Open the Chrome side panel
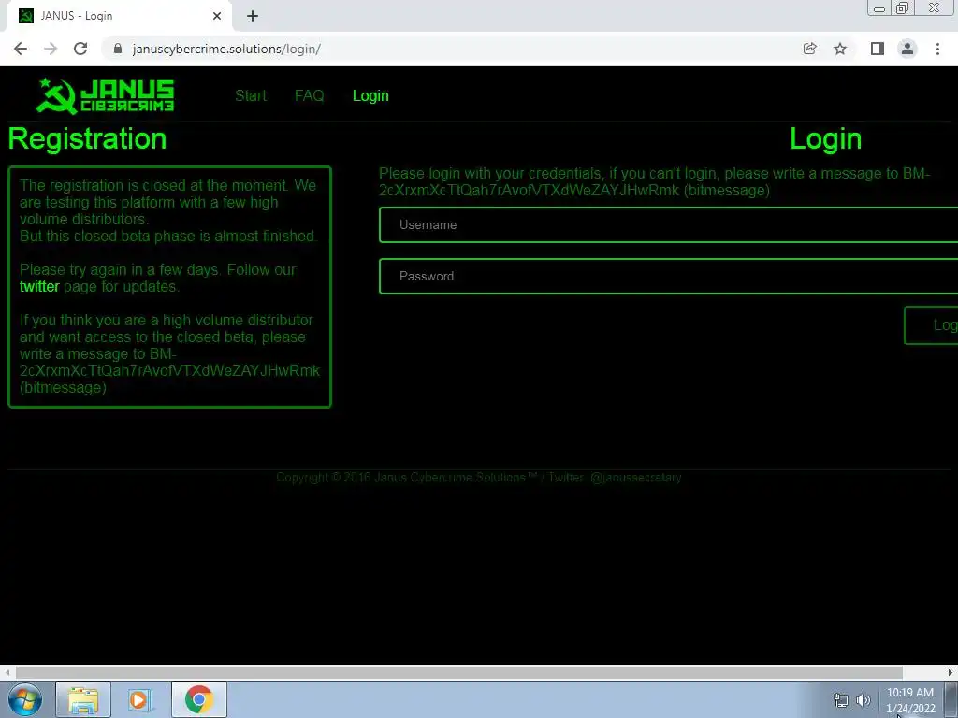958x718 pixels. tap(878, 49)
